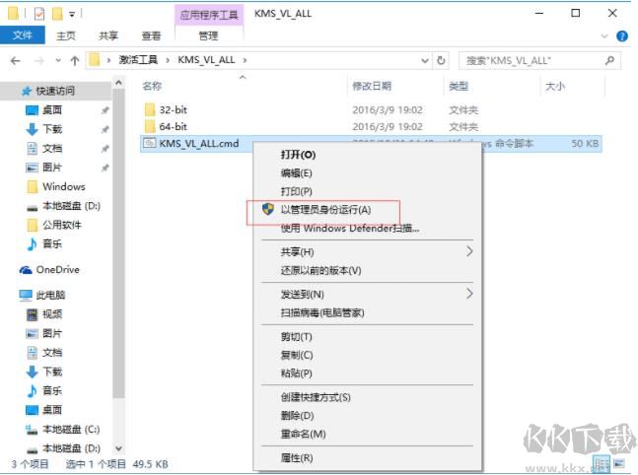Image resolution: width=638 pixels, height=475 pixels.
Task: Open quick access toolbar customize dropdown
Action: 72,14
